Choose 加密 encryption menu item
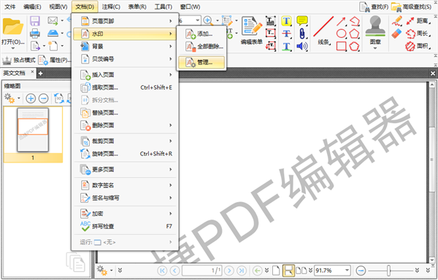Screen dimensions: 438x280 pyautogui.click(x=125, y=214)
